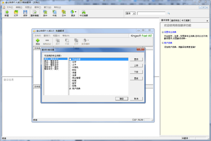Click the 英中 translation icon in main toolbar
Screen dimensions: 211x141
(45, 12)
